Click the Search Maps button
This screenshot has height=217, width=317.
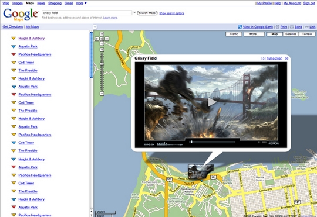pyautogui.click(x=147, y=13)
